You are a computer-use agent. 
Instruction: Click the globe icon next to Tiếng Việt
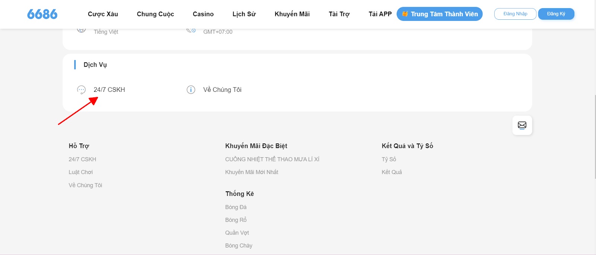(x=81, y=30)
